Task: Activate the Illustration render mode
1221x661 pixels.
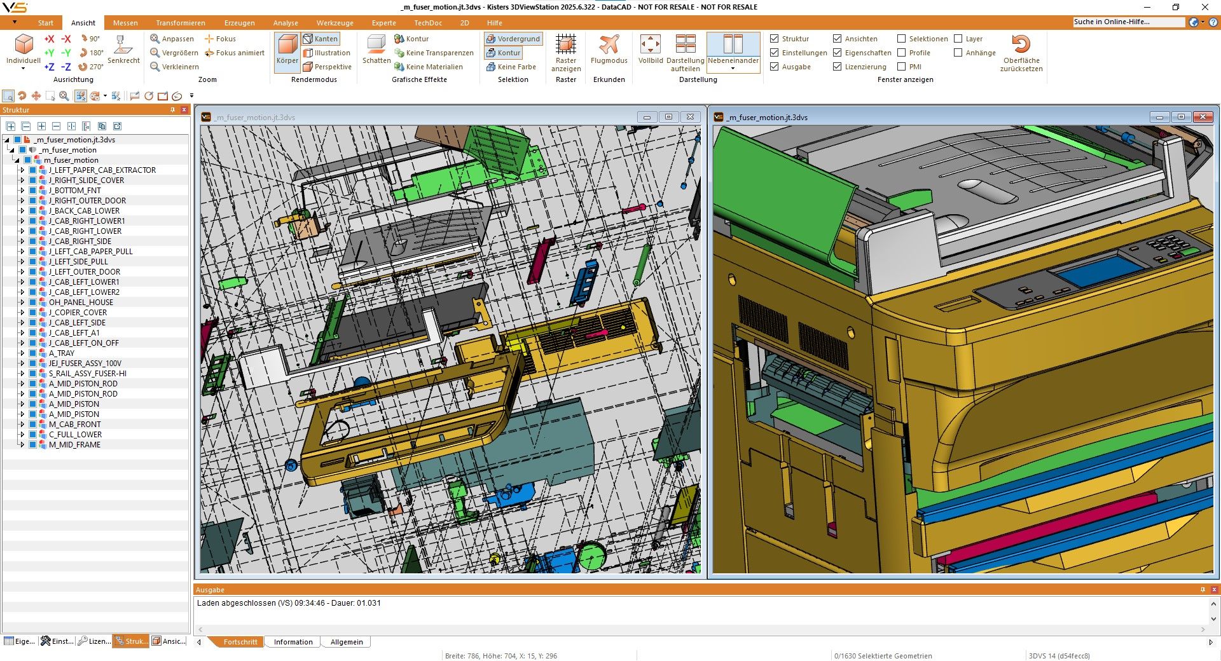Action: [x=328, y=53]
